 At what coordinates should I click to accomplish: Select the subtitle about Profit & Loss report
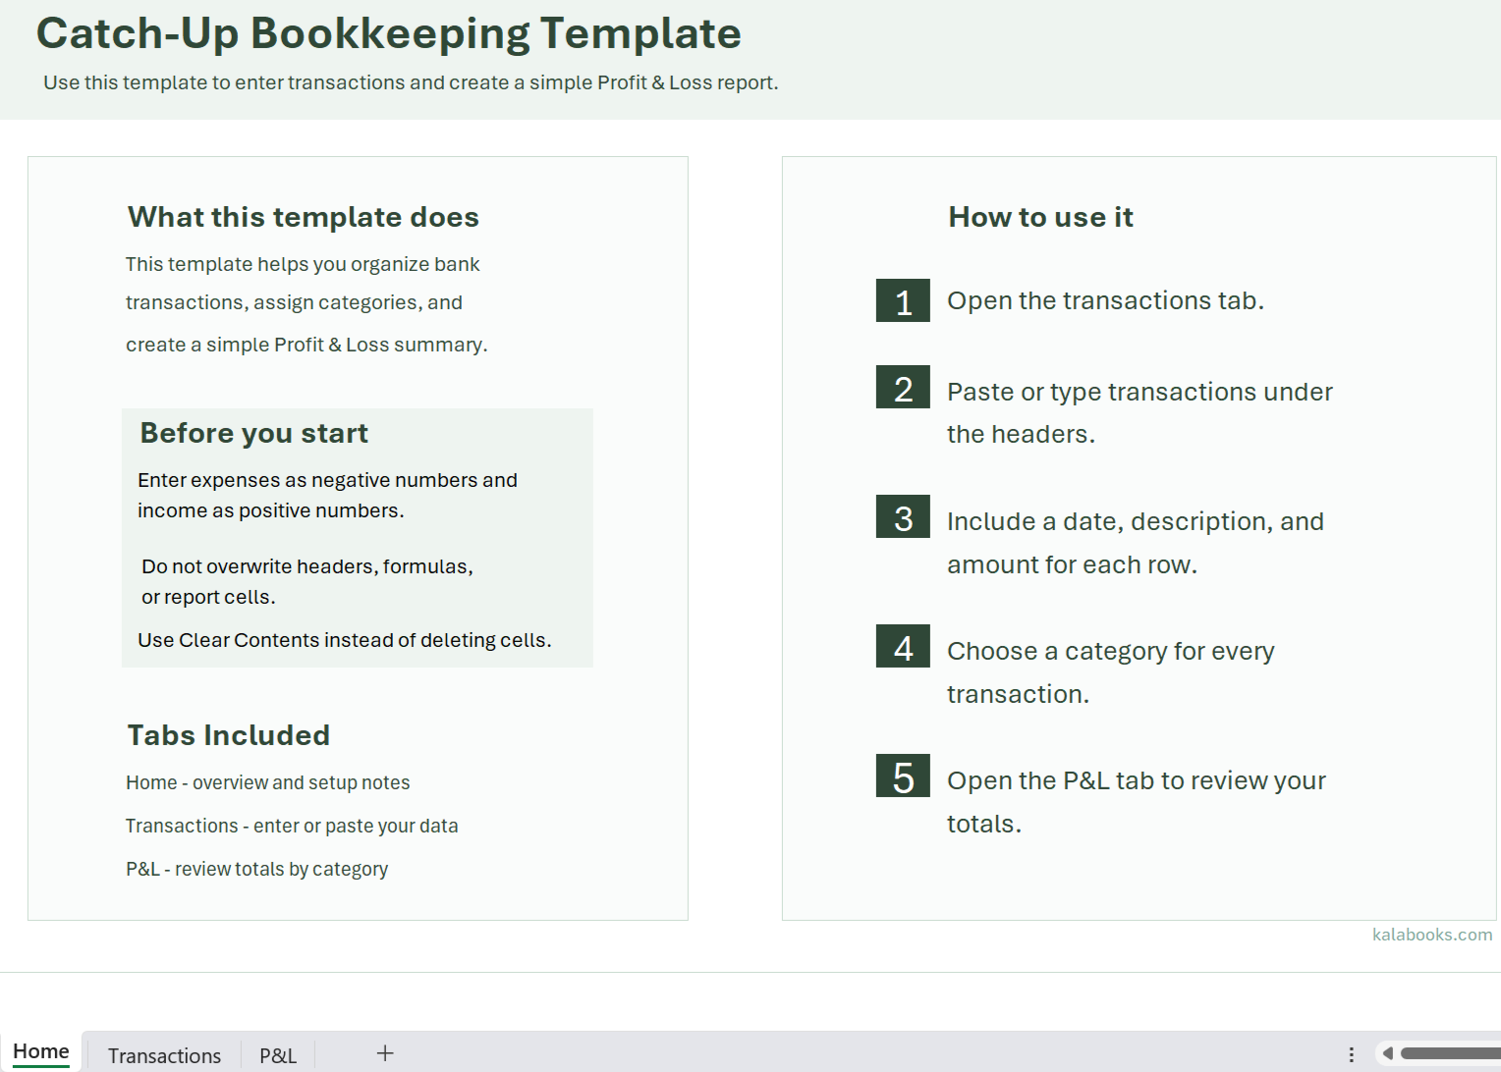click(x=411, y=82)
